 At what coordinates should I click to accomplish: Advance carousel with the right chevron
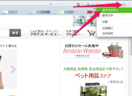click(13, 69)
